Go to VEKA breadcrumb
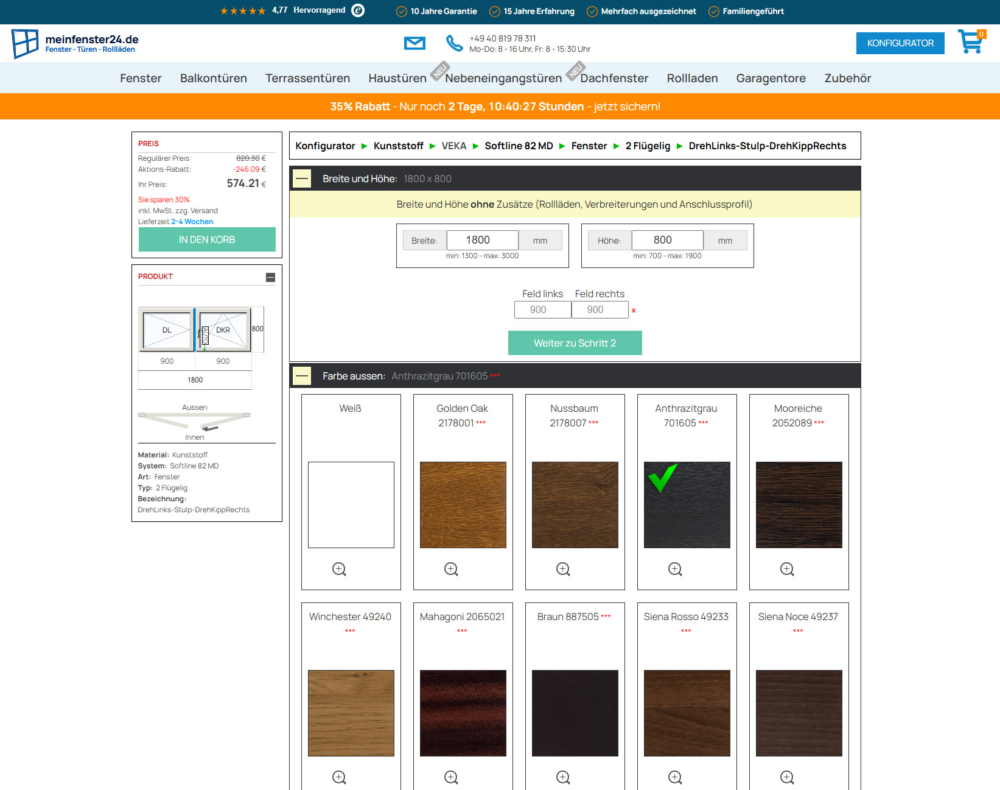This screenshot has height=790, width=1000. pos(454,146)
